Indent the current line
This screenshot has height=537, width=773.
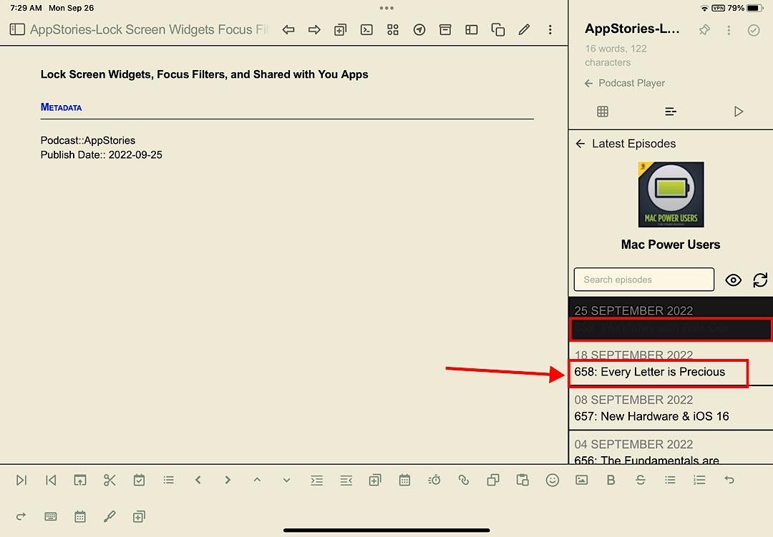click(316, 480)
